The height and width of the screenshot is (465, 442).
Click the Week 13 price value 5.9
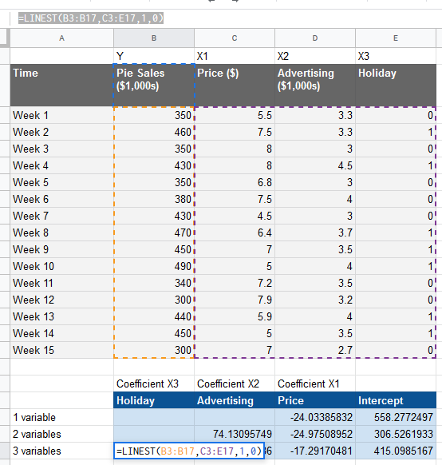235,316
